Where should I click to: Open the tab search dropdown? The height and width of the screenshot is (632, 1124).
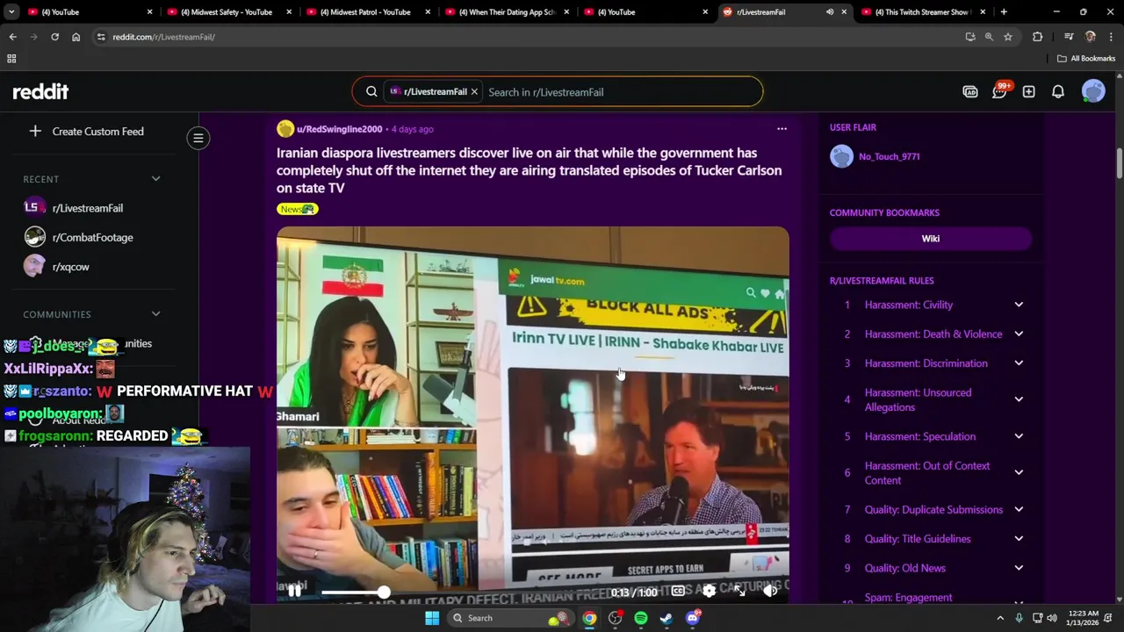pos(11,12)
